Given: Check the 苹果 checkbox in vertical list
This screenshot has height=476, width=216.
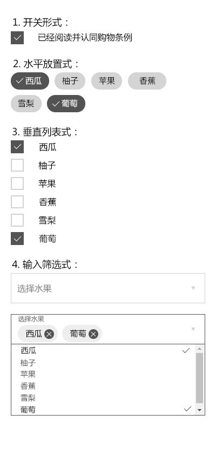Looking at the screenshot, I should pos(17,183).
